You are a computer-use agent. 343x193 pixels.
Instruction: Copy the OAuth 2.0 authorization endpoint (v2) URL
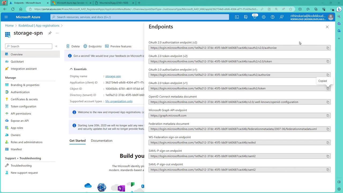328,48
